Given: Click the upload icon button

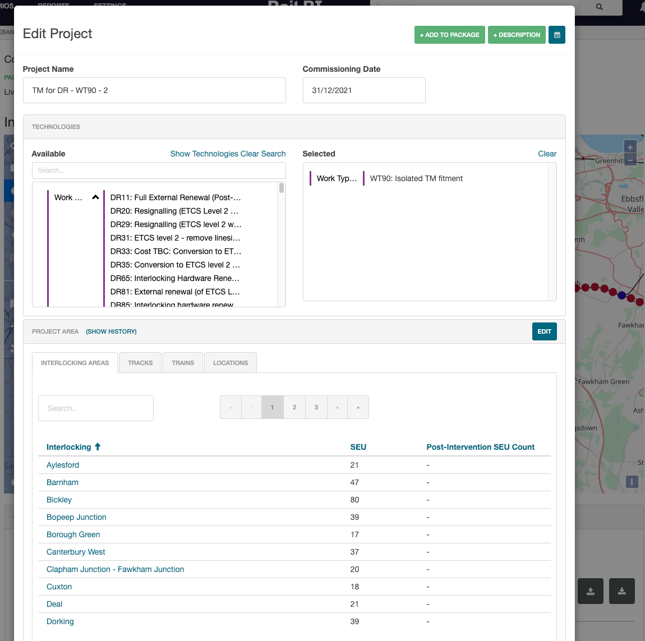Looking at the screenshot, I should tap(590, 591).
